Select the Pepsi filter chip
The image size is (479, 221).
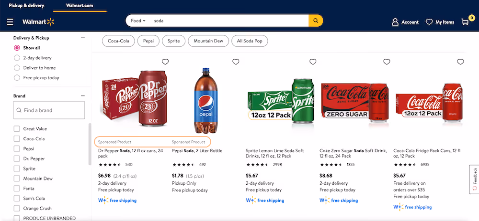click(x=148, y=41)
